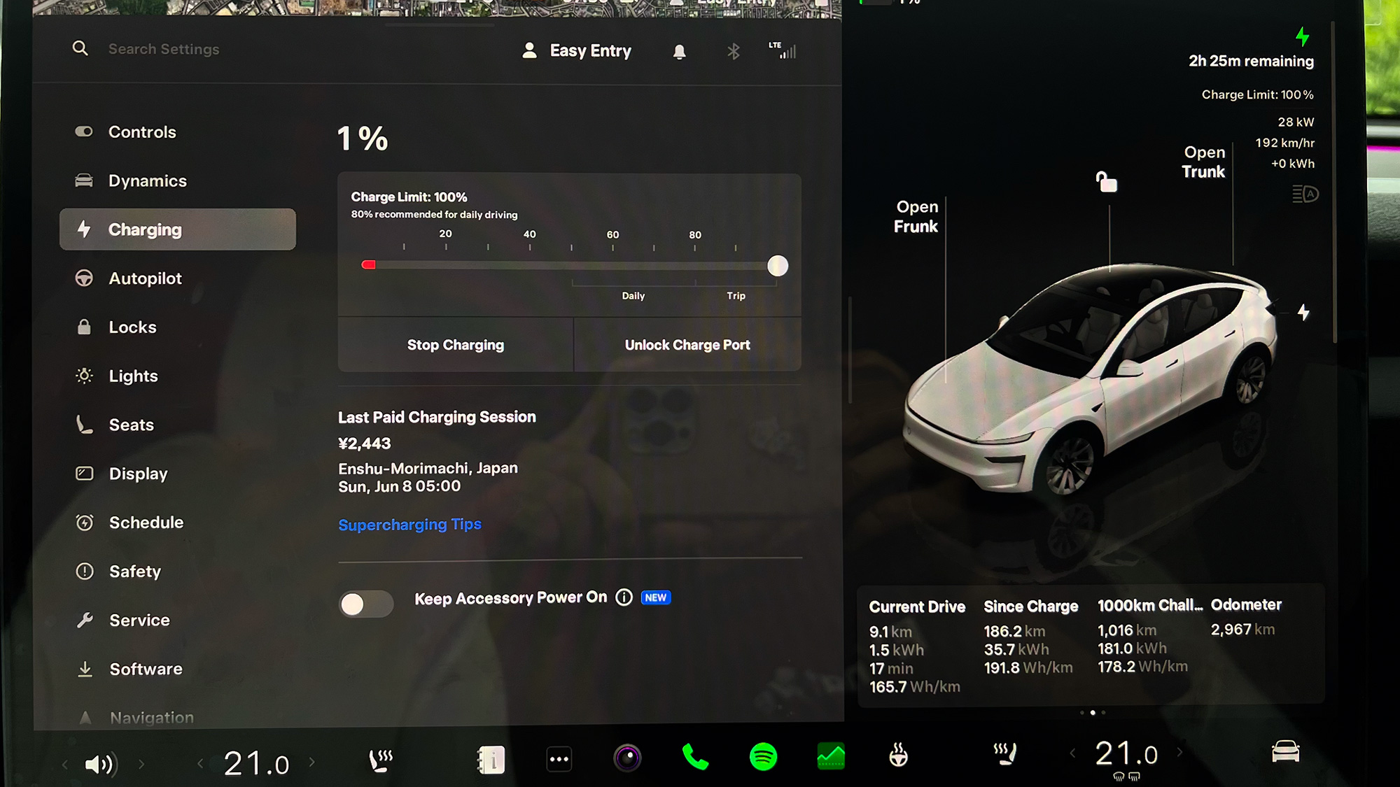Tap Open Trunk on car view
The image size is (1400, 787).
click(x=1204, y=162)
